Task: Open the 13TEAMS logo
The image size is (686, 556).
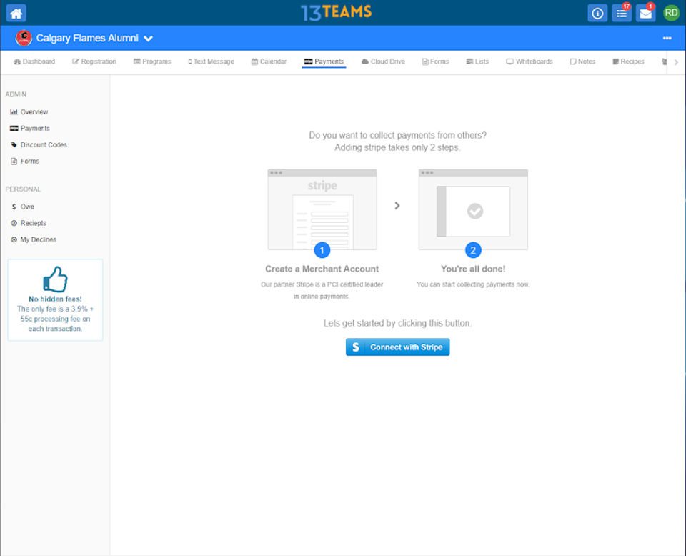Action: 336,12
